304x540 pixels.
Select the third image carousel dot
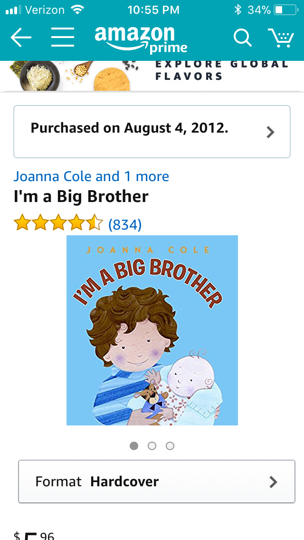tap(170, 446)
